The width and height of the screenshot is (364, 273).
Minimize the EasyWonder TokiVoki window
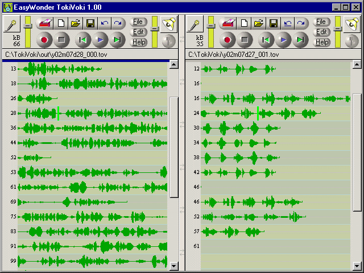336,7
